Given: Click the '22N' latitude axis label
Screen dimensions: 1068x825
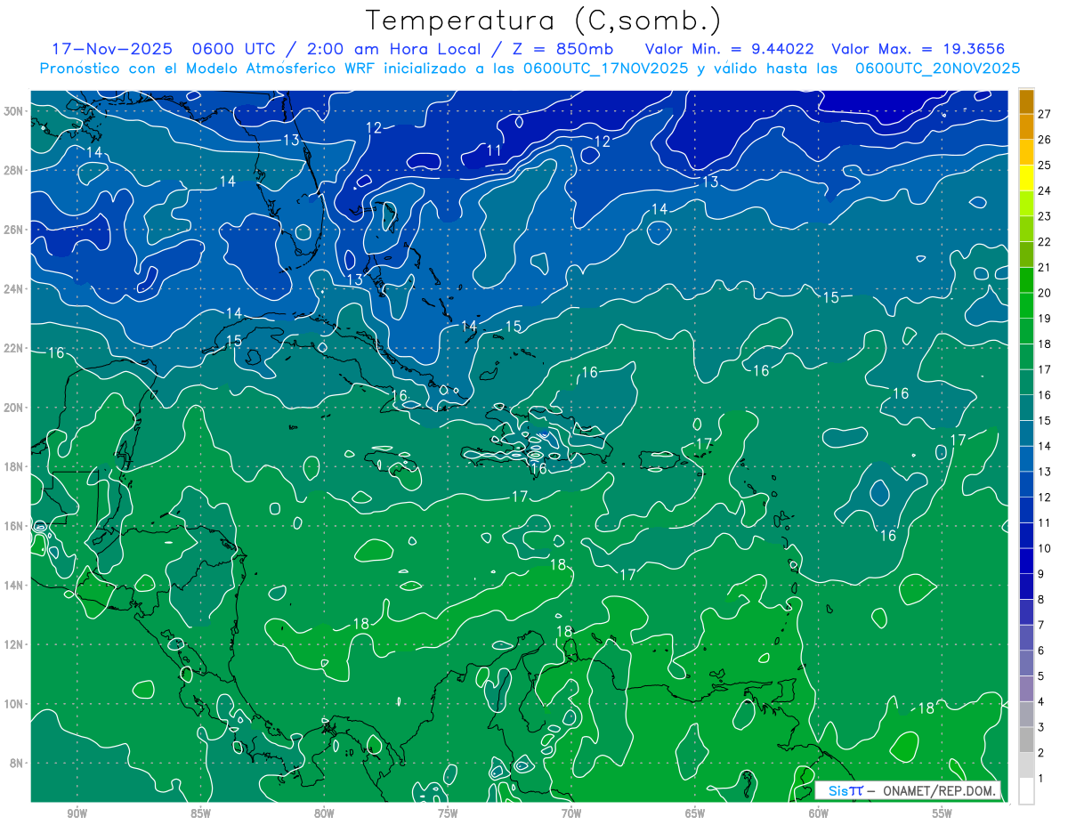Looking at the screenshot, I should coord(14,348).
